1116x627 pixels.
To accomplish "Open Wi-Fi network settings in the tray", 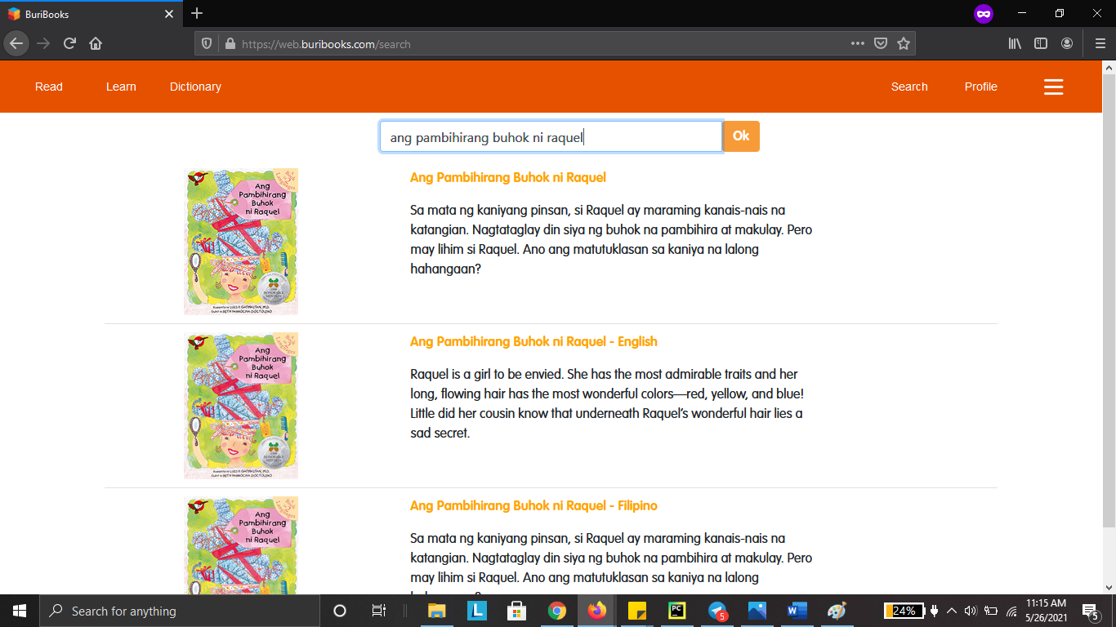I will (1011, 611).
